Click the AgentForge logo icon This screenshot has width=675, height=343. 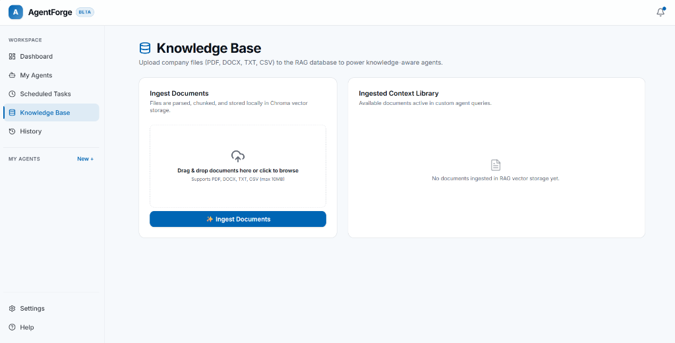pos(16,12)
